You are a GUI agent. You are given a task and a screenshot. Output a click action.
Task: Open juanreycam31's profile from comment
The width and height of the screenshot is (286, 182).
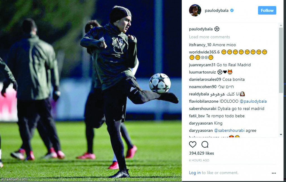[202, 65]
